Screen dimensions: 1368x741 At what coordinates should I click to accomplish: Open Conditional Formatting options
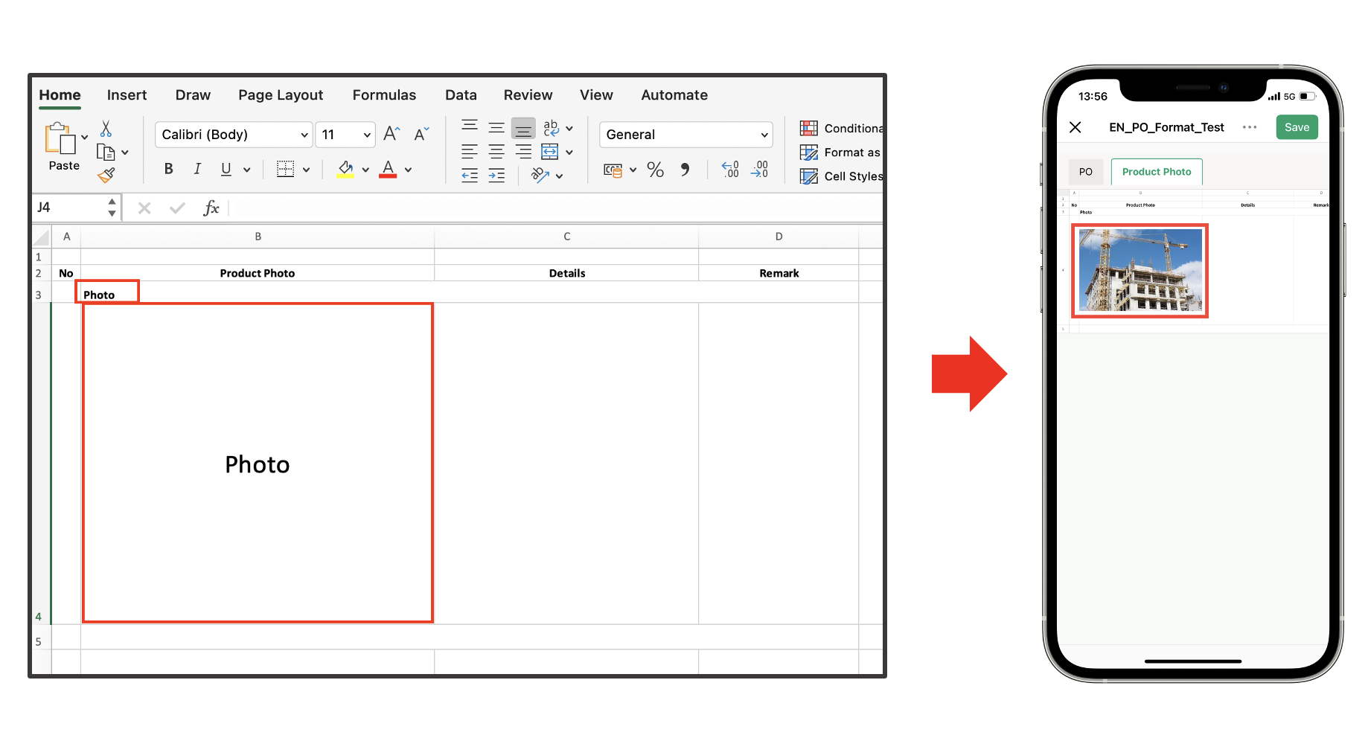(x=809, y=128)
